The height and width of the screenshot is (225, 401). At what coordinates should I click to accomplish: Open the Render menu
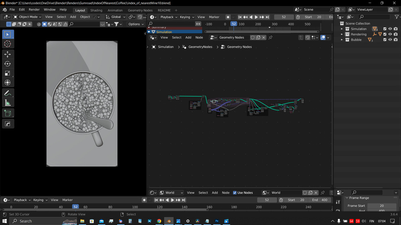pos(34,10)
